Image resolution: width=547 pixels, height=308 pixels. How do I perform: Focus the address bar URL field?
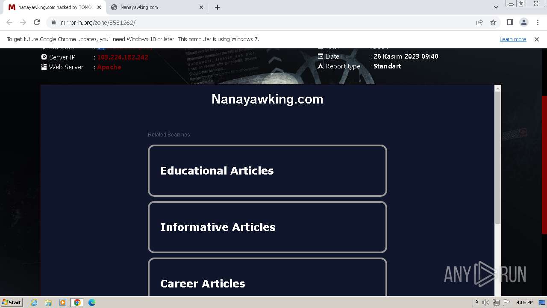coord(265,22)
